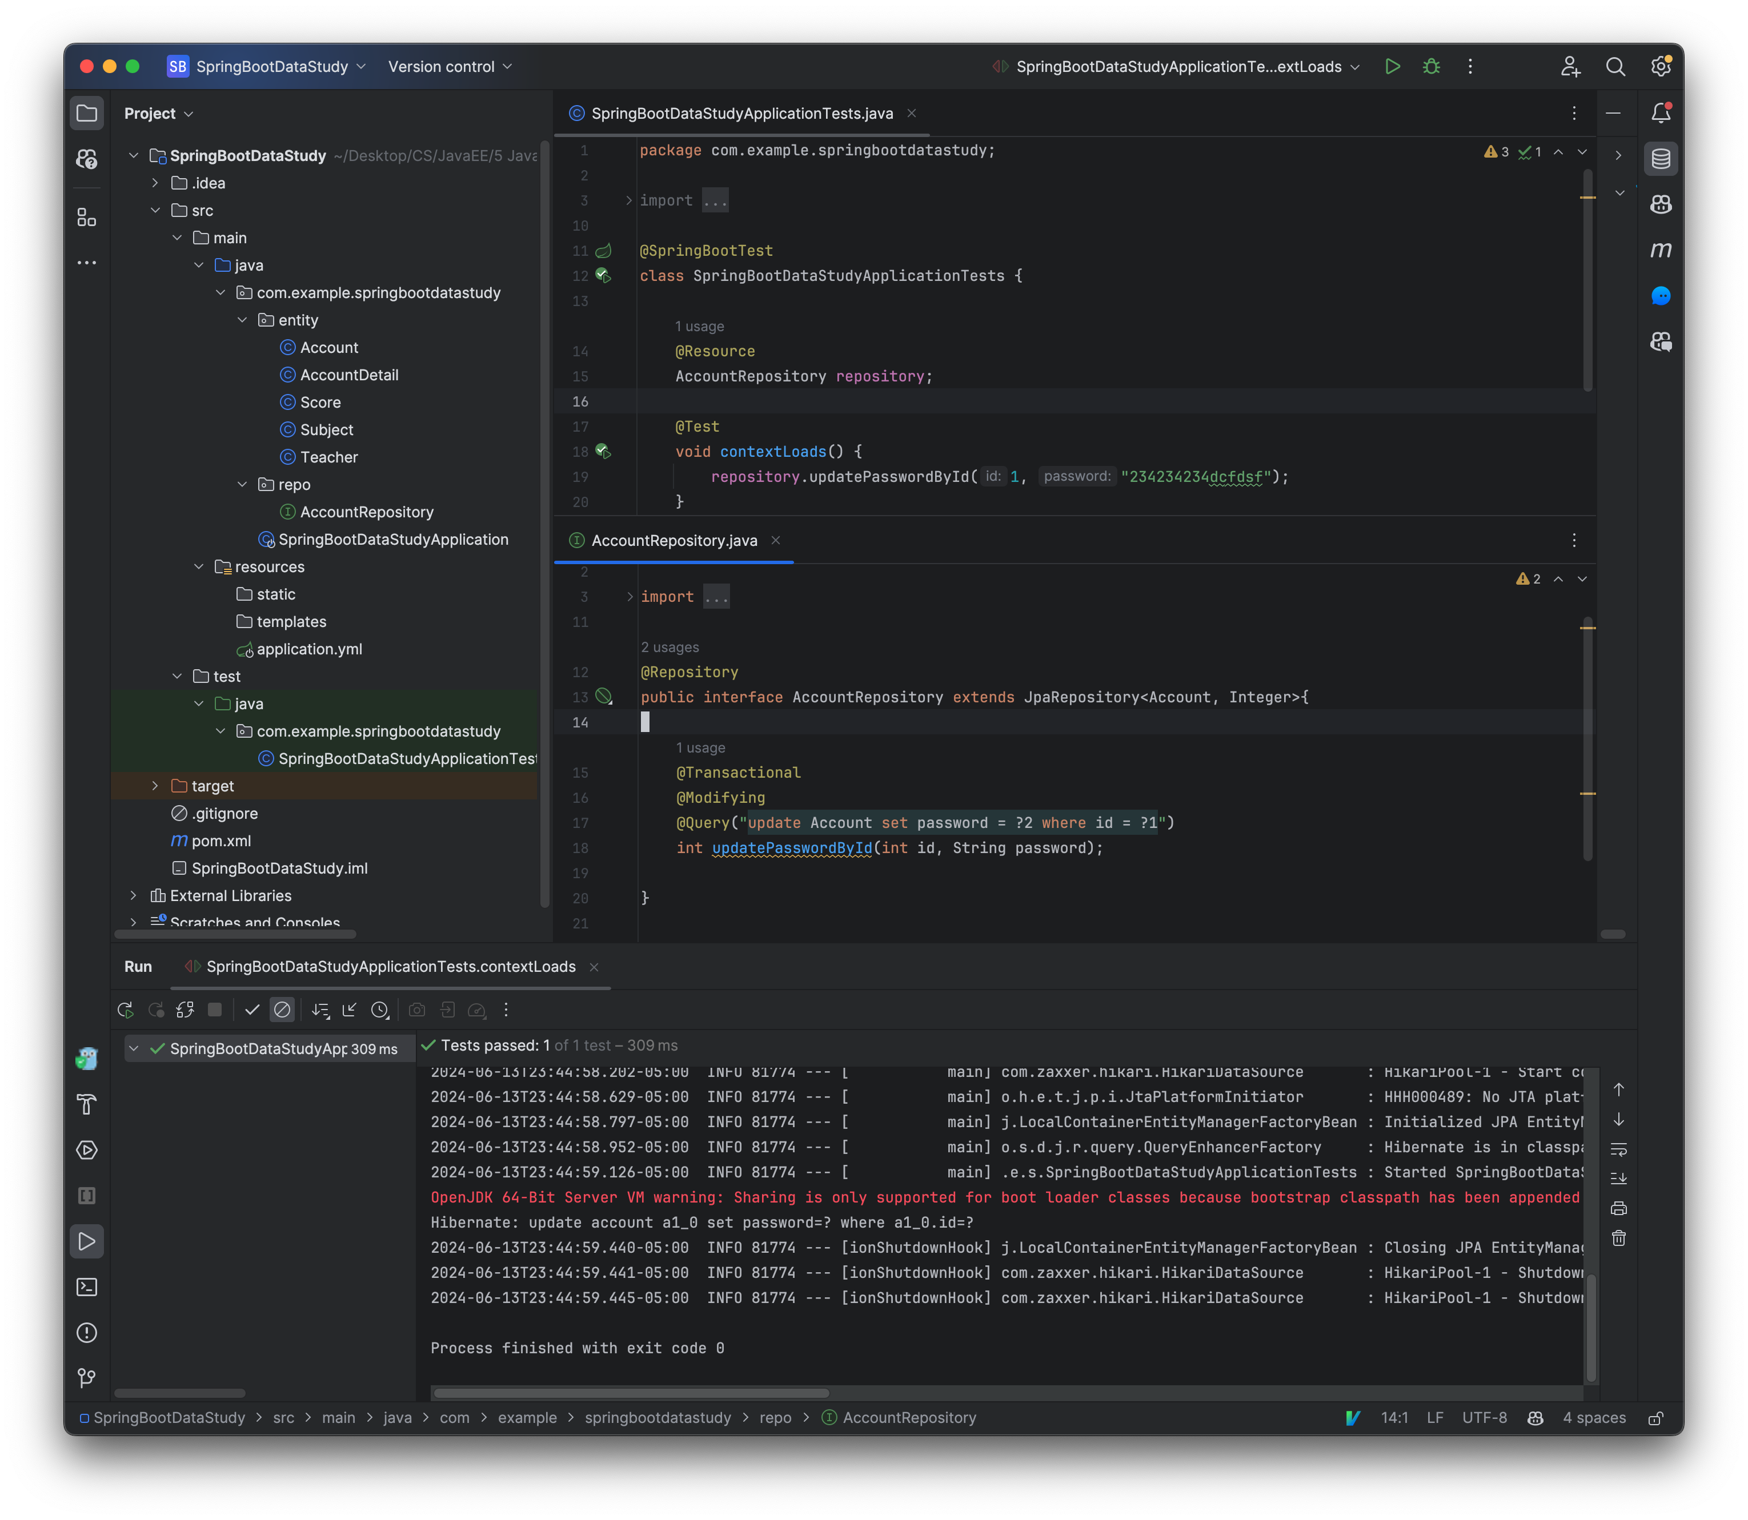This screenshot has height=1520, width=1748.
Task: Open Search Everywhere with the magnifier icon
Action: click(1617, 66)
